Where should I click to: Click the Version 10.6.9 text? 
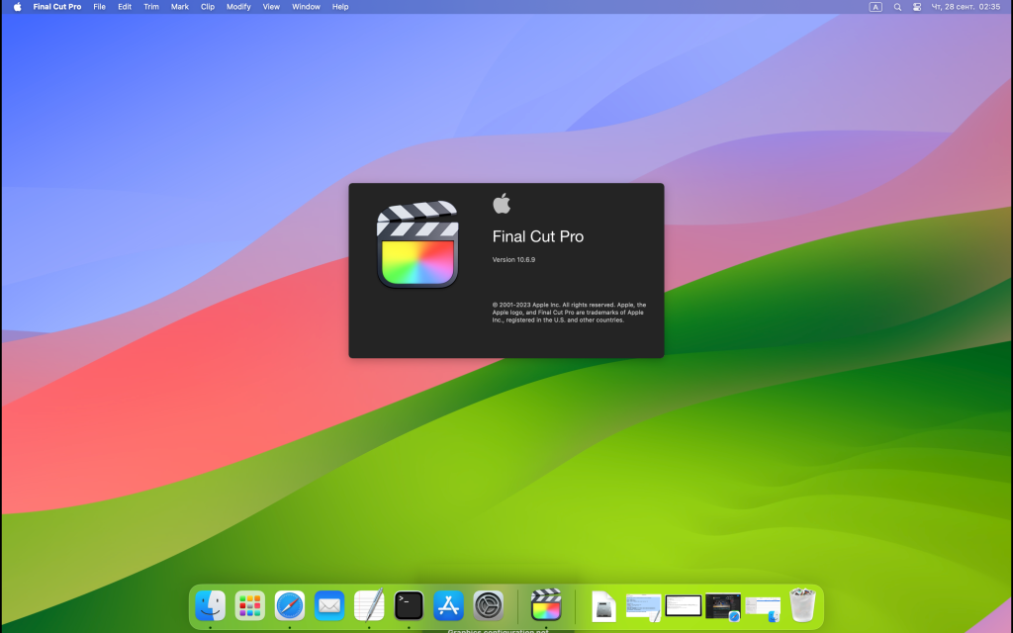tap(513, 260)
